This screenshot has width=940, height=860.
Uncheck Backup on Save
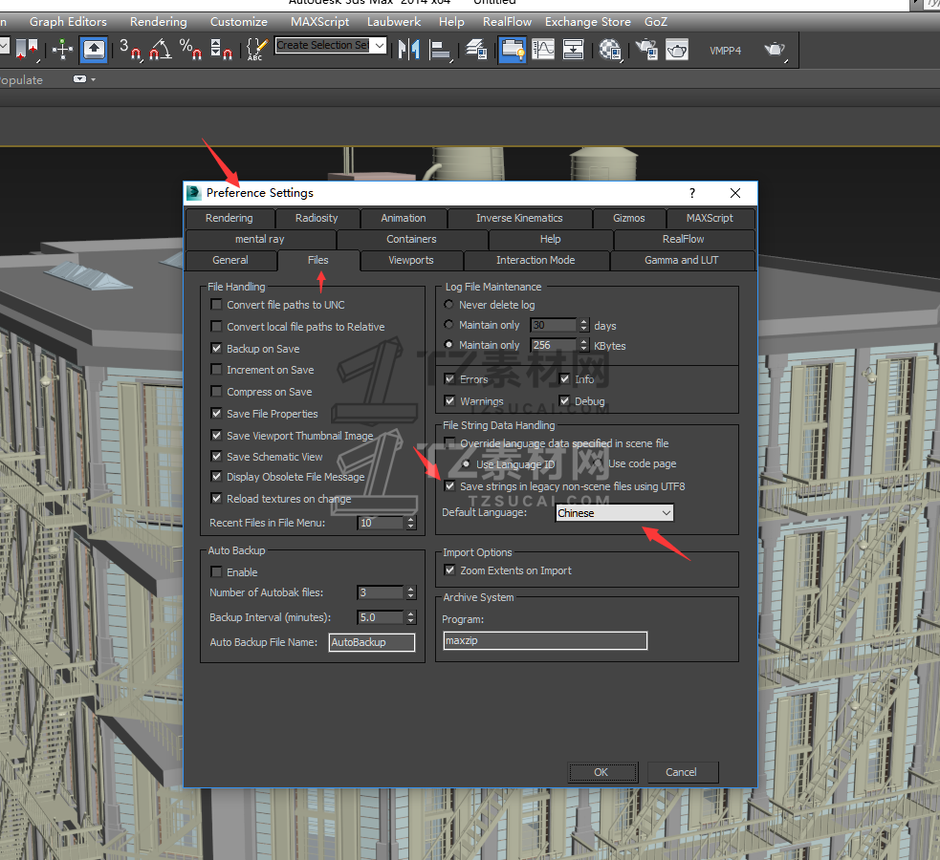tap(216, 349)
